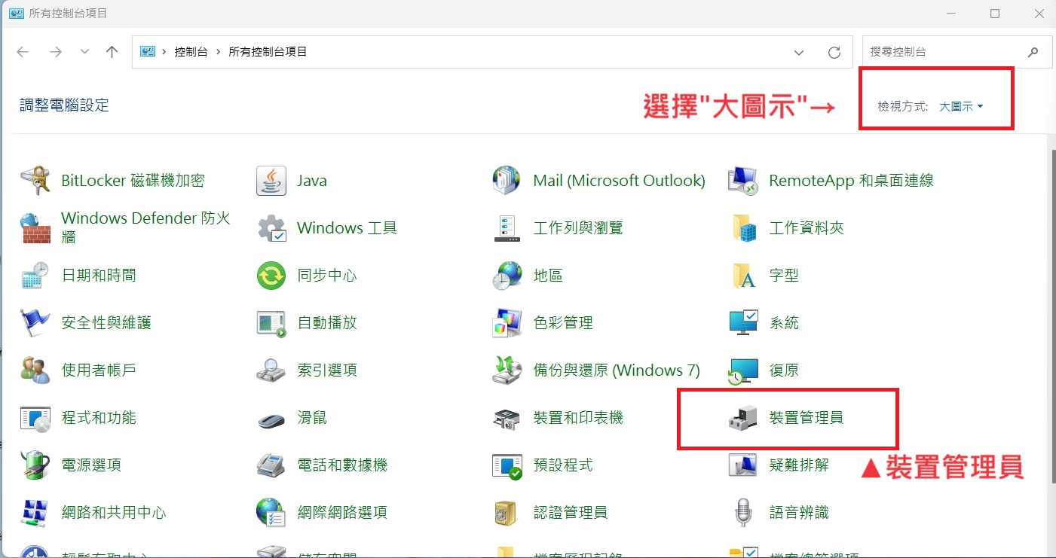Click the RemoteApp 和桌面連線 icon
Image resolution: width=1056 pixels, height=558 pixels.
click(743, 181)
